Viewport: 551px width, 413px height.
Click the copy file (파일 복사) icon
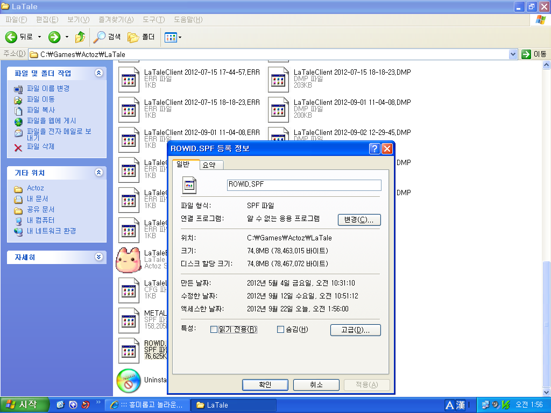pos(18,111)
